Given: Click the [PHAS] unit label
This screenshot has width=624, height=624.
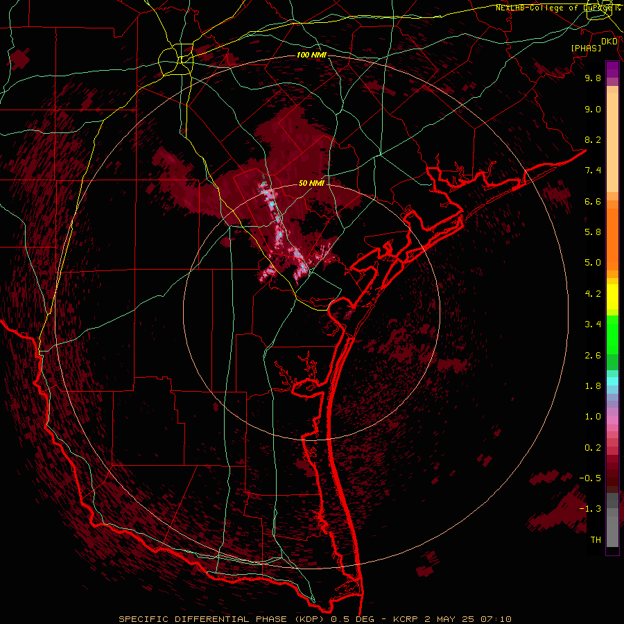Looking at the screenshot, I should [x=586, y=48].
